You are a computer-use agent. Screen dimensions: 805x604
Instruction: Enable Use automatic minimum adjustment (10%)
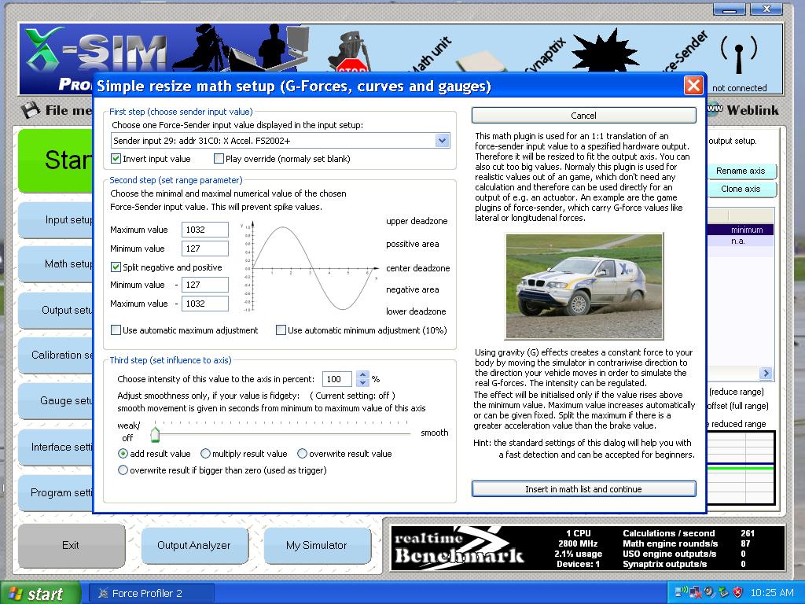pos(281,330)
